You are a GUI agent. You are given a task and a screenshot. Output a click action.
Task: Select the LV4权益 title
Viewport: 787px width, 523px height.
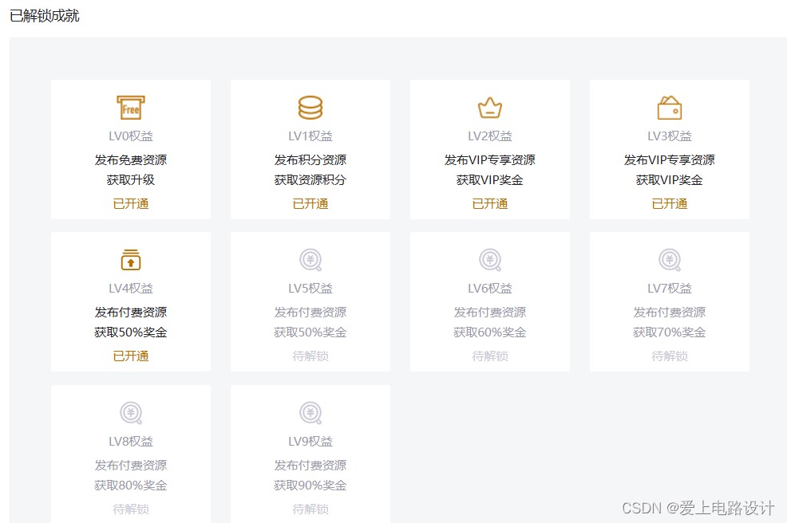coord(130,289)
